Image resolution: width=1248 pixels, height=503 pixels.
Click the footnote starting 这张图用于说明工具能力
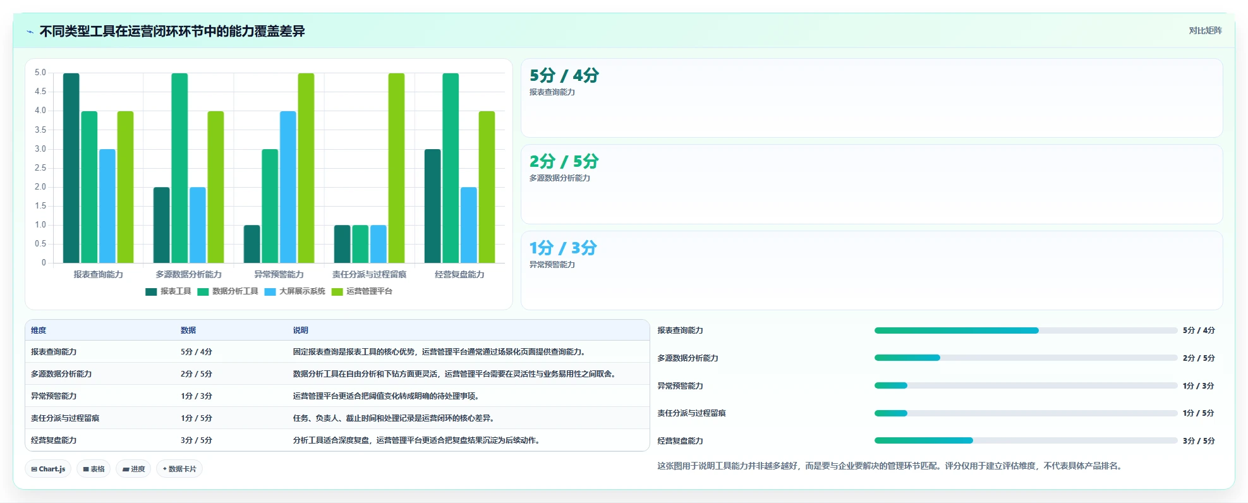click(890, 466)
